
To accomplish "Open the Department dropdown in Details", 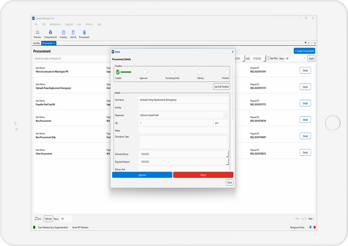I will click(226, 115).
